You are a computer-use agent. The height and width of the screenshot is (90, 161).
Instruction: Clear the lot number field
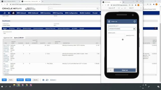coord(134,29)
